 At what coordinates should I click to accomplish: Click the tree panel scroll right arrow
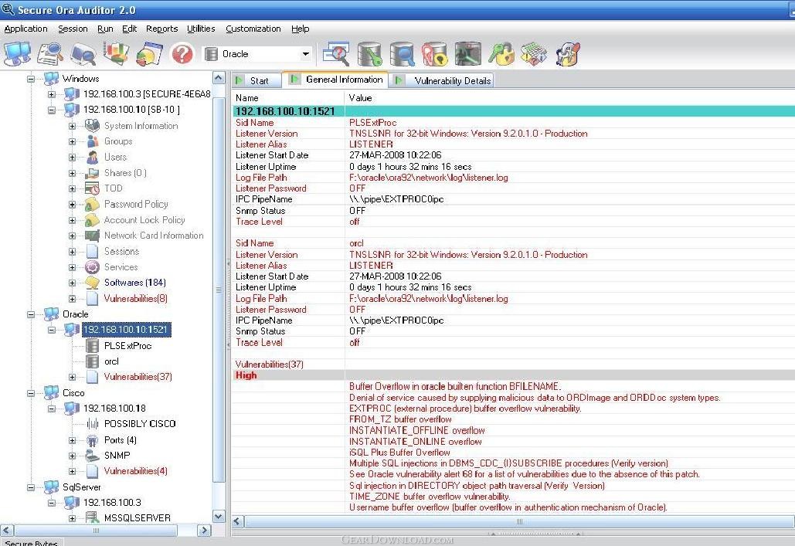coord(204,531)
